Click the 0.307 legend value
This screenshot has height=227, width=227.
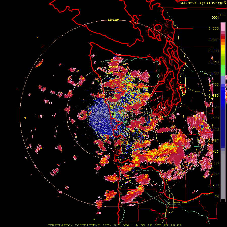click(214, 174)
